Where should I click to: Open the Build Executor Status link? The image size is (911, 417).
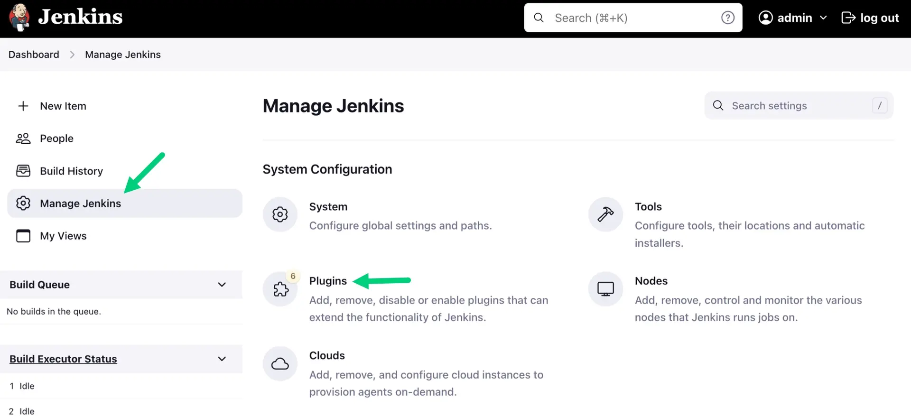63,359
